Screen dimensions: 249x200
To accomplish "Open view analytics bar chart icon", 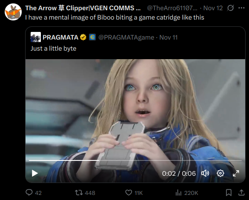I will 178,193.
